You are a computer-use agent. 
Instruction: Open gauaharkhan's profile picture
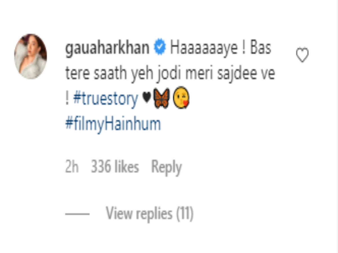click(x=31, y=56)
